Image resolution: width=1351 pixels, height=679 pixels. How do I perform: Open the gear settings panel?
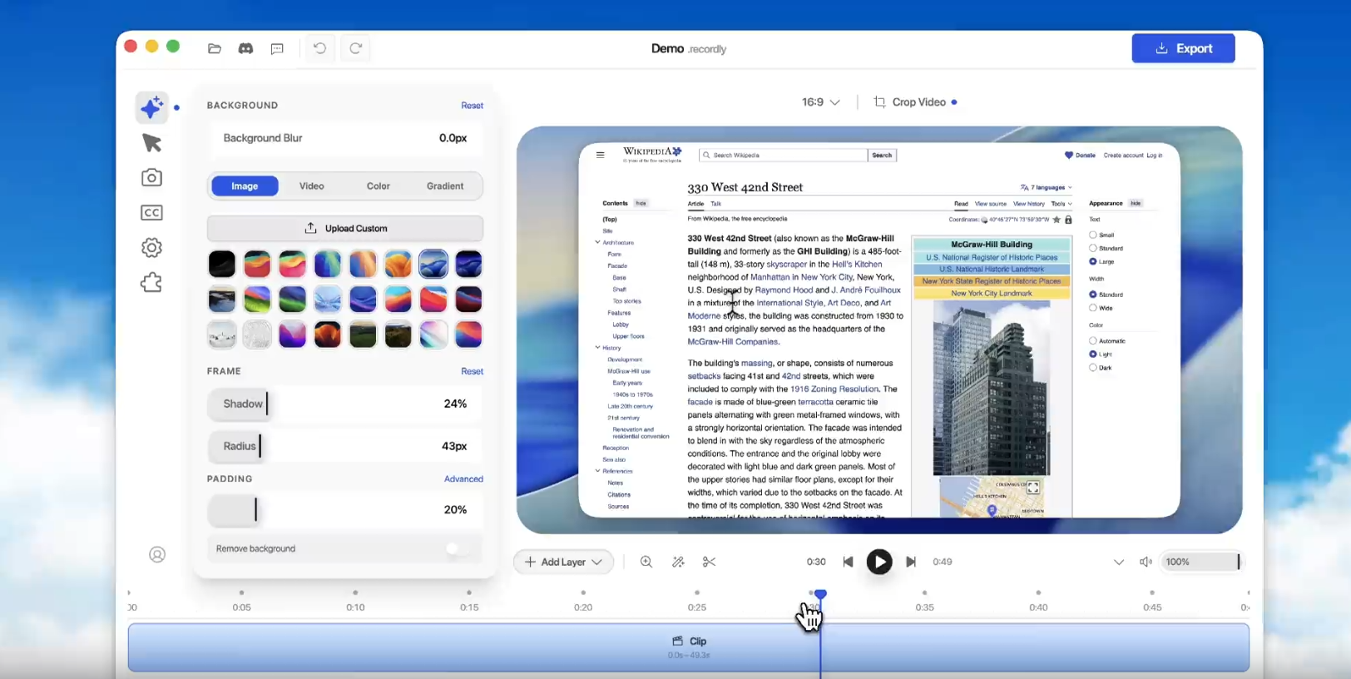(x=151, y=248)
